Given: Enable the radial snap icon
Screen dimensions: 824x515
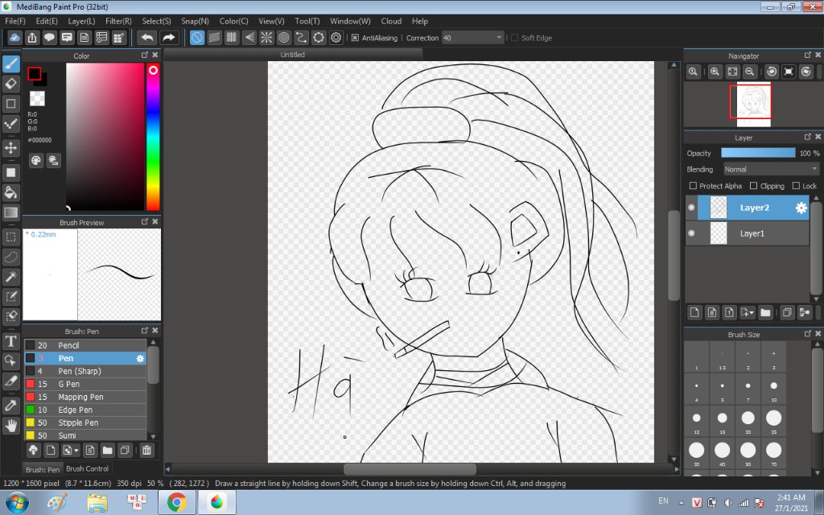Looking at the screenshot, I should (x=266, y=38).
